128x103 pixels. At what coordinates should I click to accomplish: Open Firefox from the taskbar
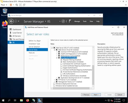(x=28, y=100)
